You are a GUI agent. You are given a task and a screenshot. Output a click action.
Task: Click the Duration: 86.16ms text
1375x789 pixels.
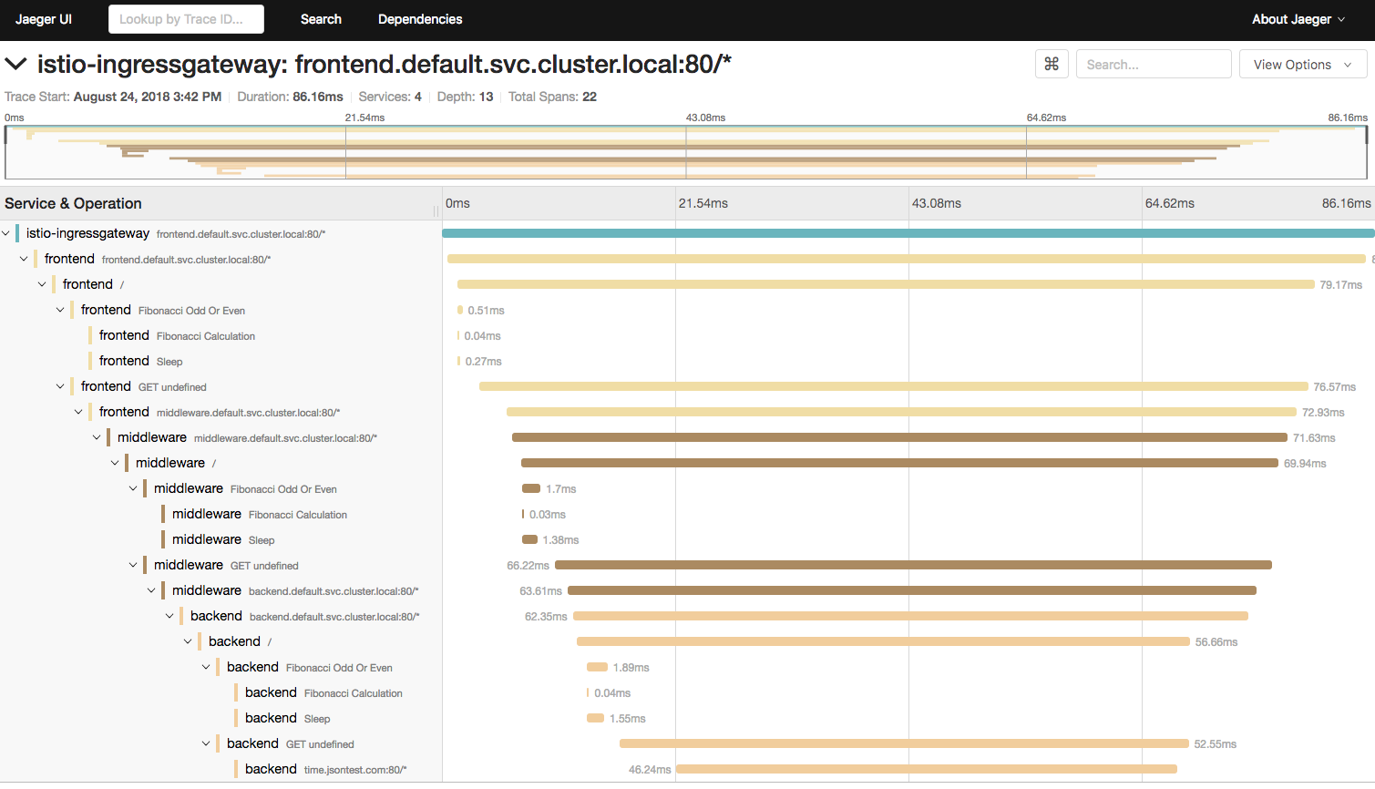click(290, 97)
